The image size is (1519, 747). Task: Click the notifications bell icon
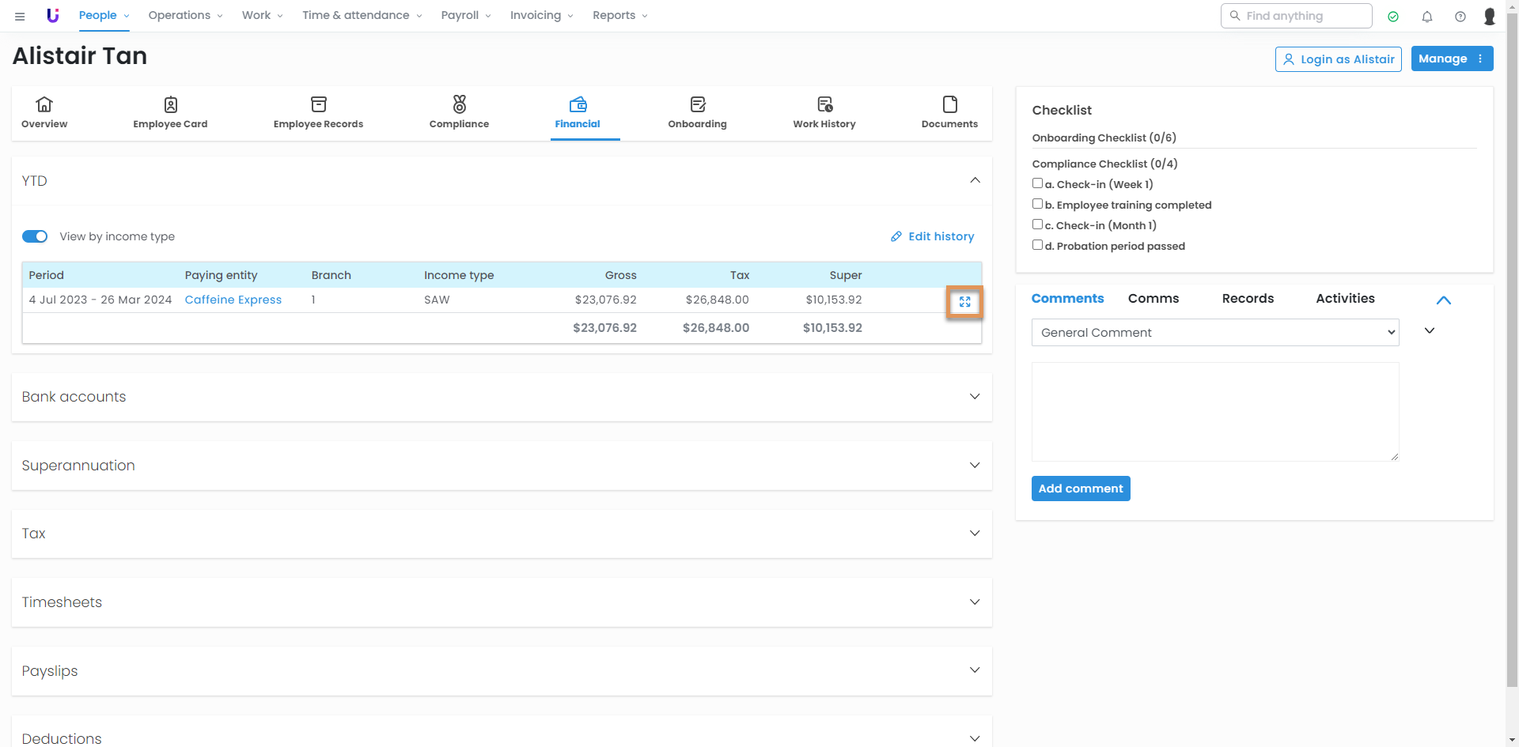click(x=1427, y=17)
